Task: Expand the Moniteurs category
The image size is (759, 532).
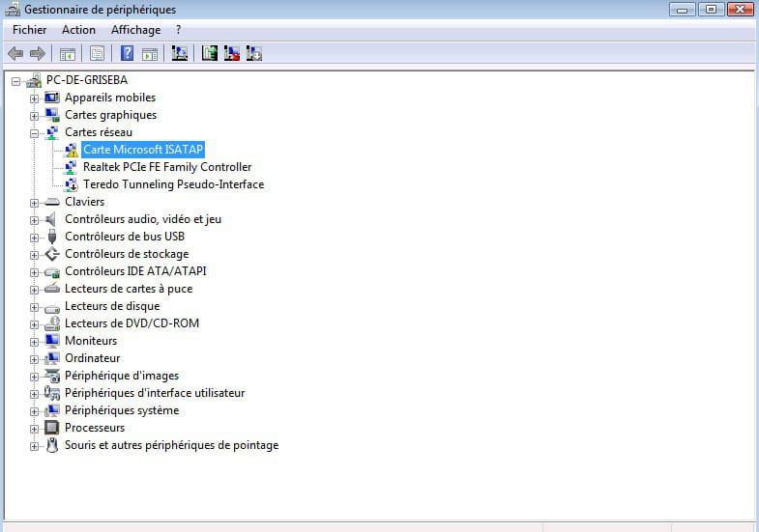Action: (34, 342)
